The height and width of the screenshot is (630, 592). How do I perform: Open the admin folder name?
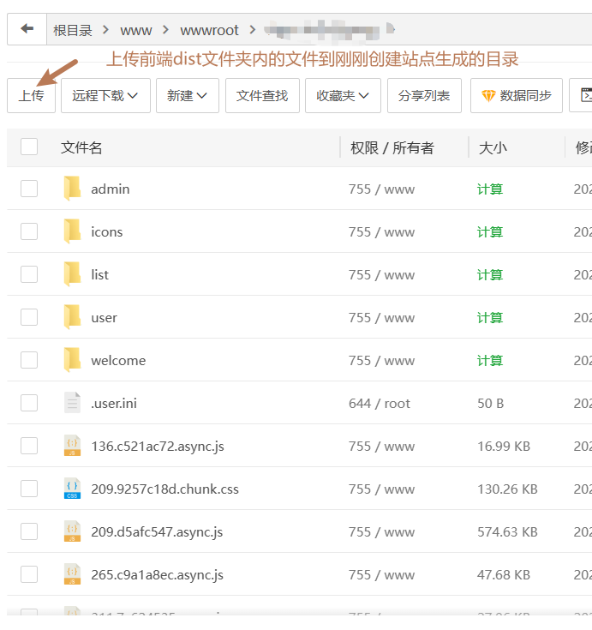click(111, 189)
